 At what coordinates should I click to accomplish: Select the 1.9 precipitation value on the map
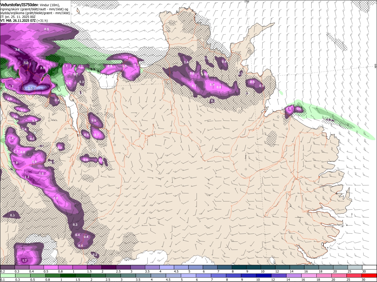point(16,163)
